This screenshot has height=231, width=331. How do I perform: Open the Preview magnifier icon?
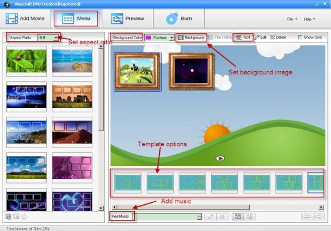(117, 19)
